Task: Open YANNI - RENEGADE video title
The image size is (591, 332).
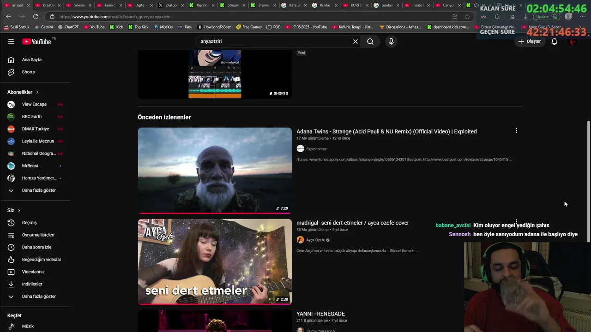Action: tap(320, 314)
